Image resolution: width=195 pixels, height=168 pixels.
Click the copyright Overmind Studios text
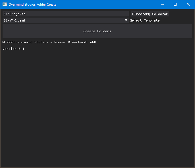click(49, 42)
